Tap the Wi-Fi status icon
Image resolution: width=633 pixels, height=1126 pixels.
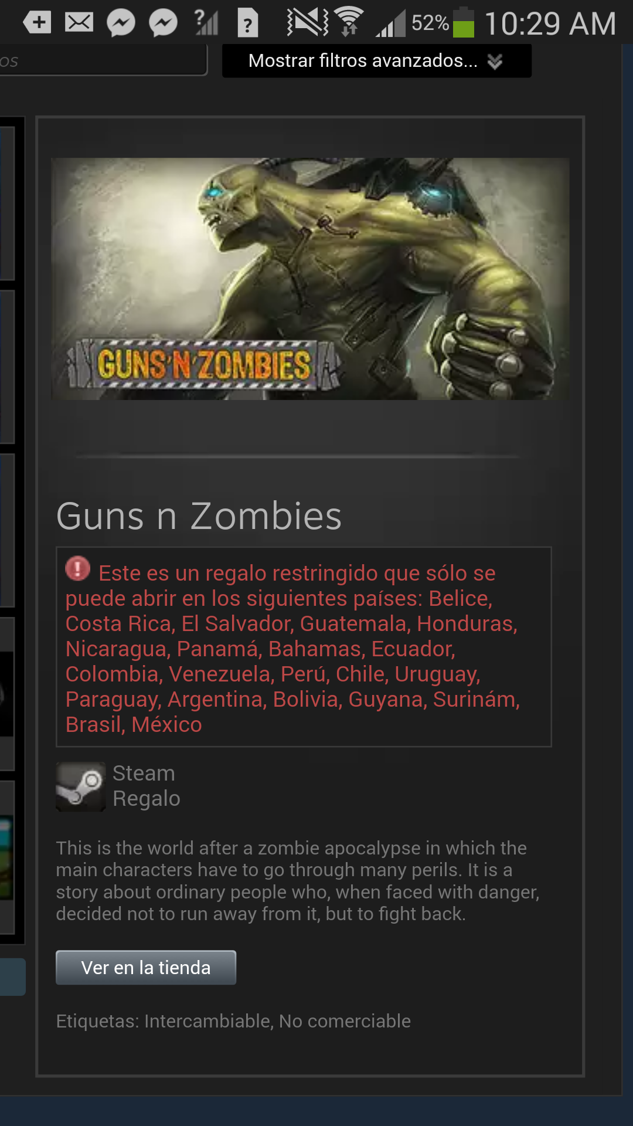click(349, 22)
